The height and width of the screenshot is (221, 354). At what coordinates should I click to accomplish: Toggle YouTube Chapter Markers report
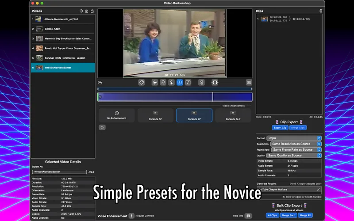[x=289, y=190]
